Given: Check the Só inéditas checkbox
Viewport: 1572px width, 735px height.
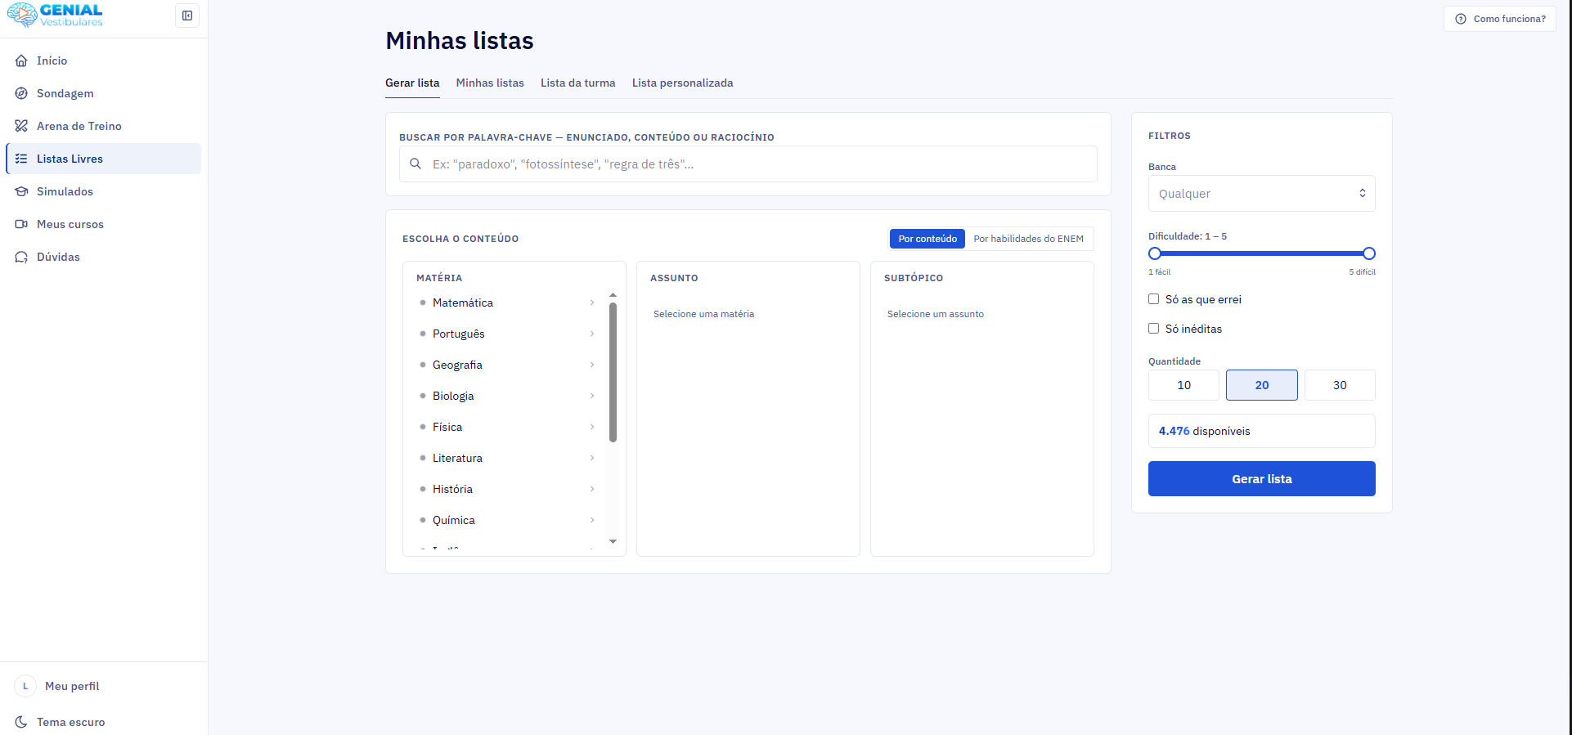Looking at the screenshot, I should [1153, 329].
